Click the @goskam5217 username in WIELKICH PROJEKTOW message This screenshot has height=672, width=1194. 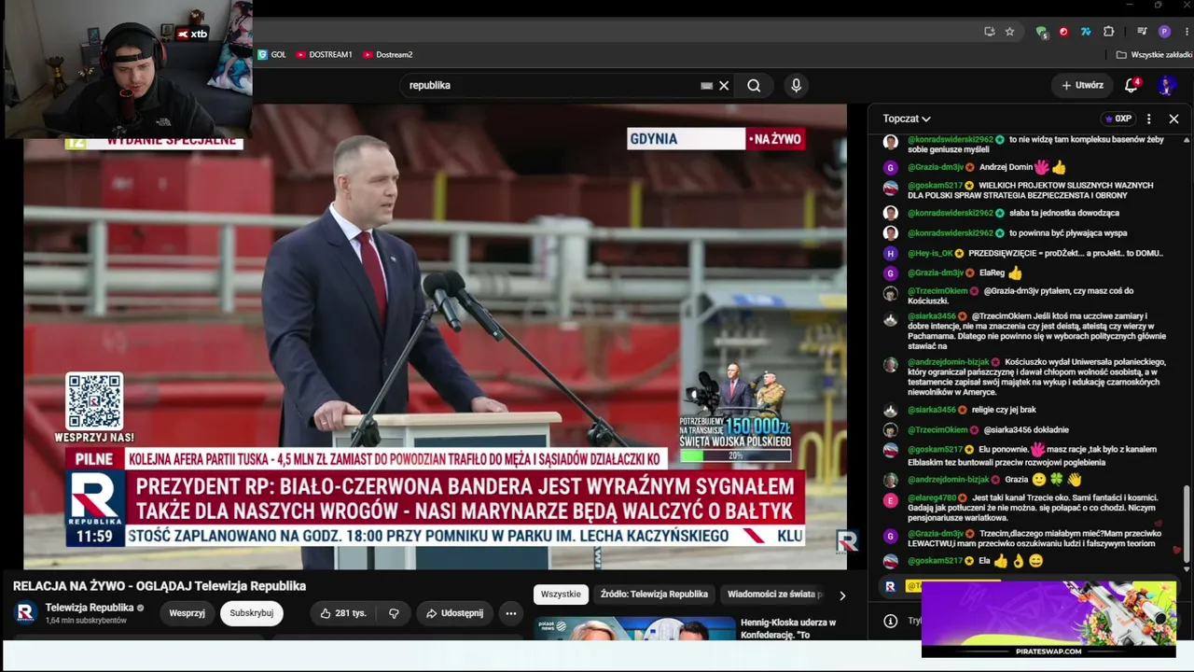tap(935, 186)
